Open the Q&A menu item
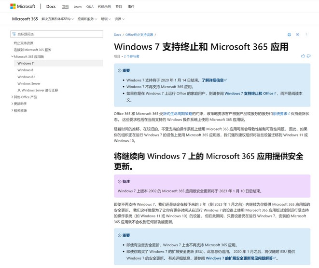The width and height of the screenshot is (319, 268). pyautogui.click(x=90, y=7)
